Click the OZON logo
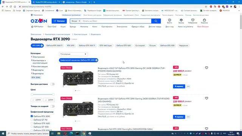Screen dimensions: 242x136 39,21
